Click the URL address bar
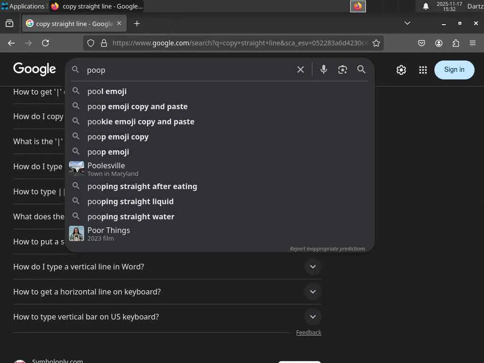484x363 pixels. pyautogui.click(x=239, y=43)
